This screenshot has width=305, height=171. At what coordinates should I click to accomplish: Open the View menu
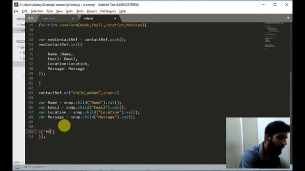[59, 11]
